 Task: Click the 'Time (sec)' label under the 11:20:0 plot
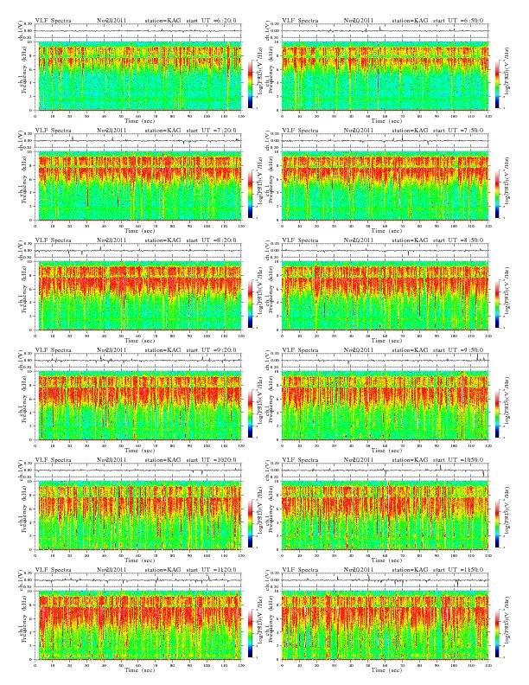click(x=140, y=669)
